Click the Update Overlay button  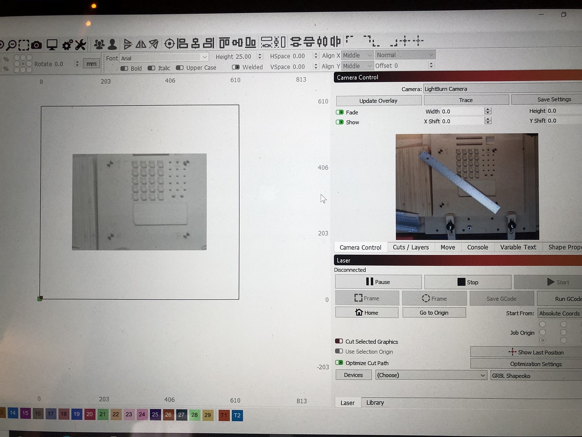tap(378, 100)
